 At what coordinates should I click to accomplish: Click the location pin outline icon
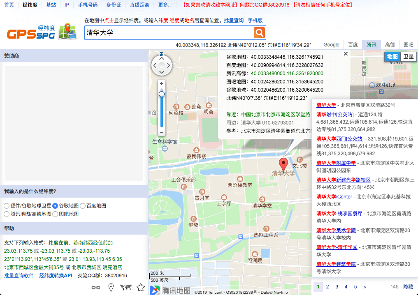tap(111, 288)
